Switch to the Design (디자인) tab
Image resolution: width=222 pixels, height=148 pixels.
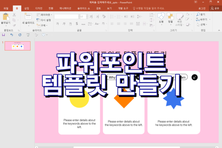pyautogui.click(x=39, y=8)
